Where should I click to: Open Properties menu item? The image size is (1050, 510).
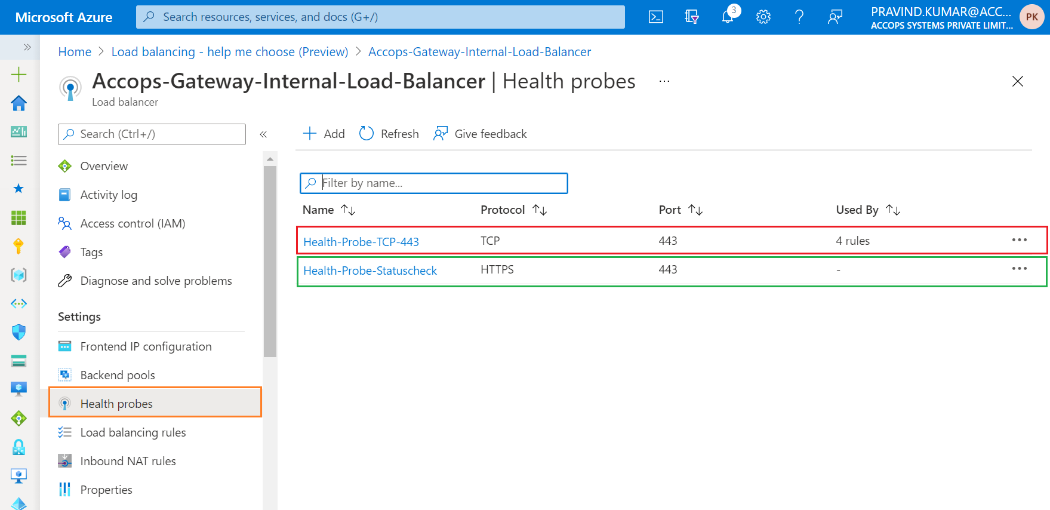click(x=106, y=490)
